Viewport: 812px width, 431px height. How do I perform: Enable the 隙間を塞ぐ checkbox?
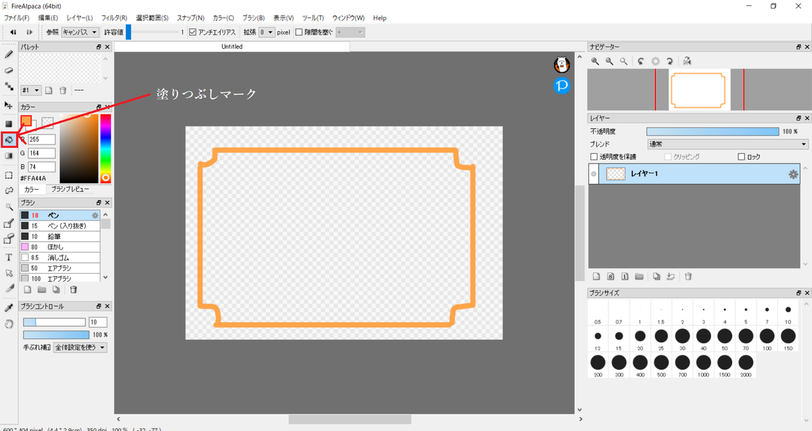[x=299, y=32]
